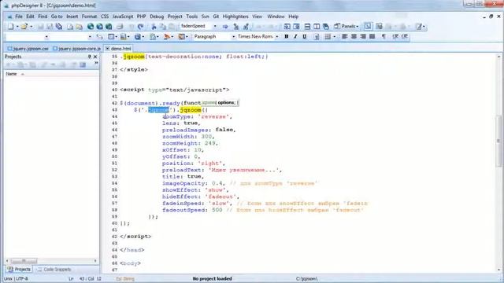
Task: Open the Edit menu
Action: (x=30, y=17)
